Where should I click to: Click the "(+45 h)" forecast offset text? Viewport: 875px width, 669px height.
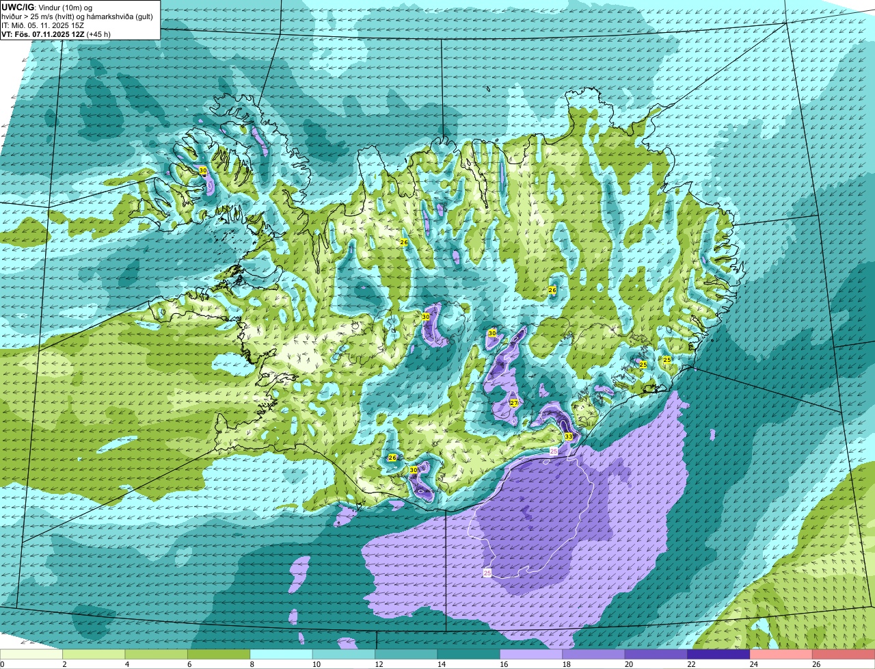tap(99, 34)
